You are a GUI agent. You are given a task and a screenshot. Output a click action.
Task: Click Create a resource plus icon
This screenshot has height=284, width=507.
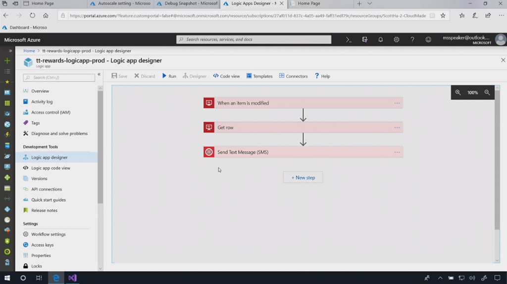click(x=7, y=61)
